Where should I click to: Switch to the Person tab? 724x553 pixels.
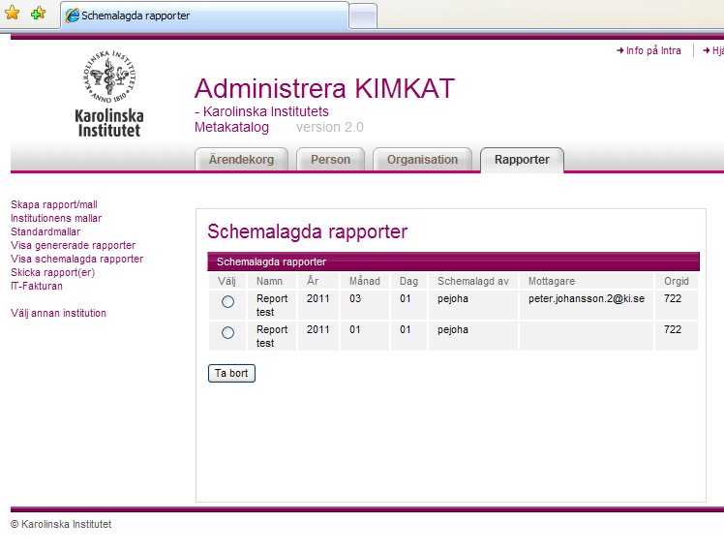[x=331, y=160]
